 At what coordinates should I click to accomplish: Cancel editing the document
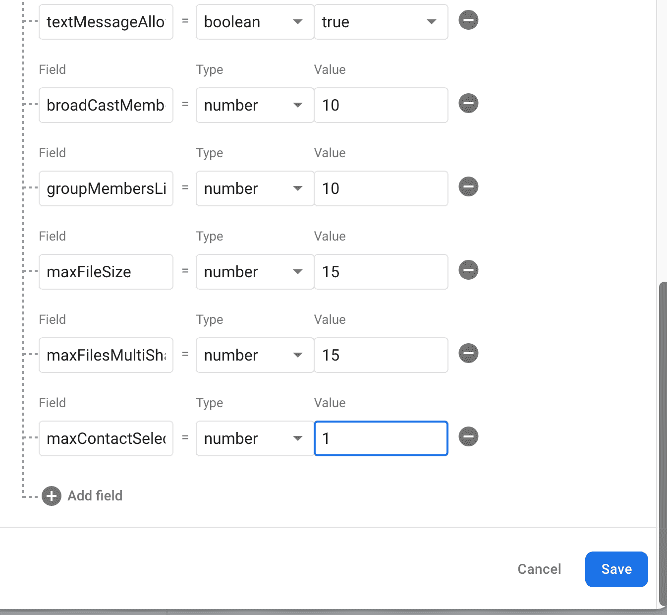click(x=539, y=569)
